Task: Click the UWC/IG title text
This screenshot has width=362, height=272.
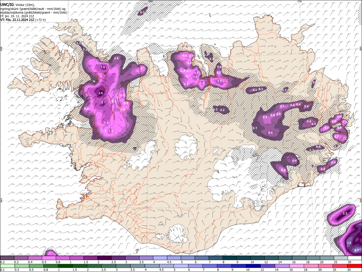Action: click(x=7, y=5)
